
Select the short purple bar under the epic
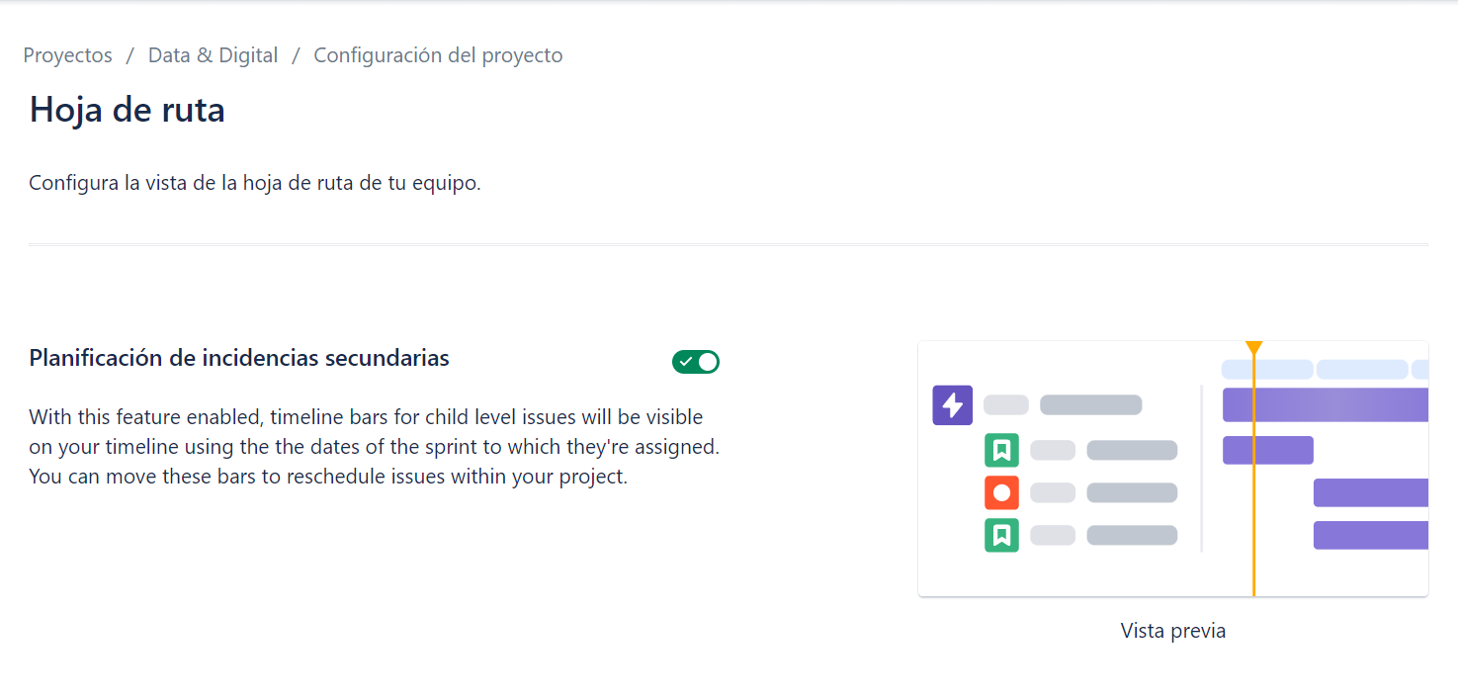click(1268, 450)
